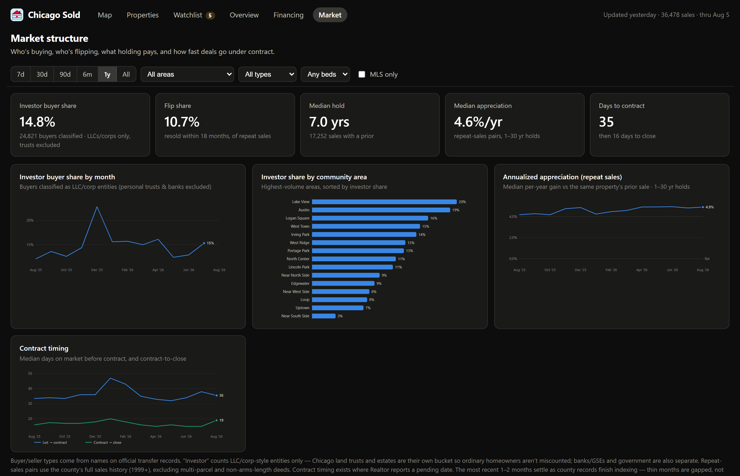Open the Any beds dropdown

pos(325,74)
